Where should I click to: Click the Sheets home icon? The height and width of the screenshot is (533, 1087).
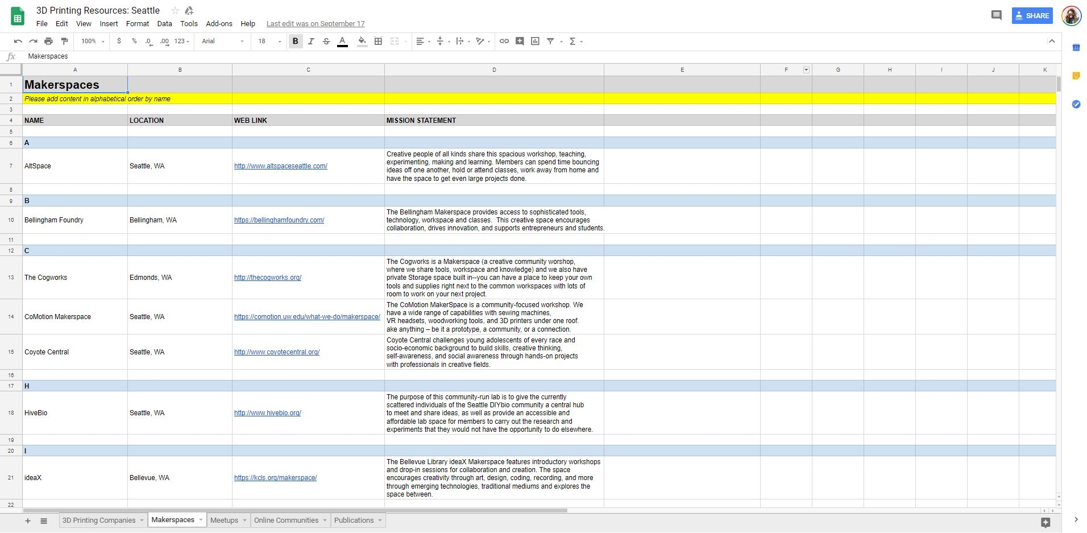(18, 16)
